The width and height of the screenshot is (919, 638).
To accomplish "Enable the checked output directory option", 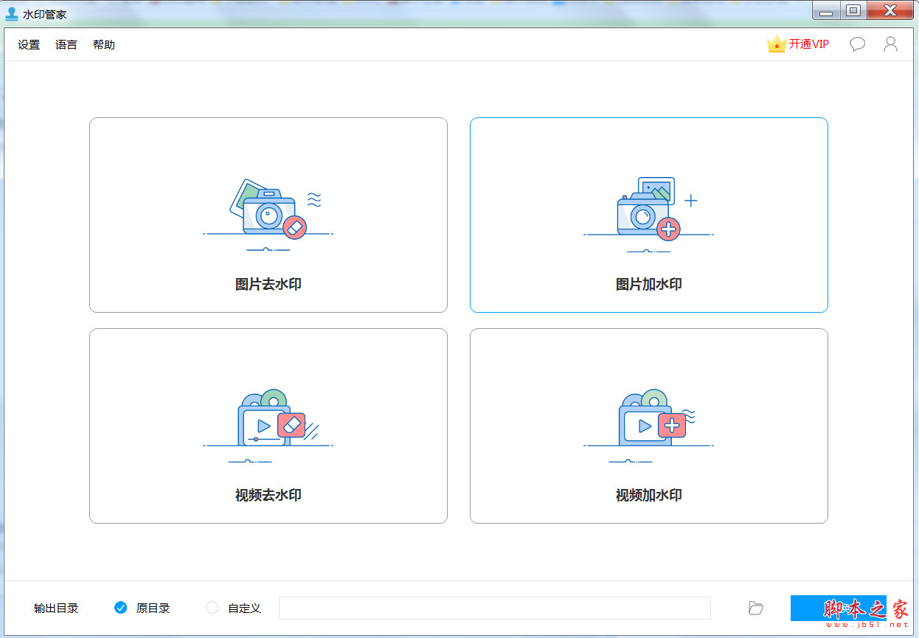I will click(x=120, y=608).
